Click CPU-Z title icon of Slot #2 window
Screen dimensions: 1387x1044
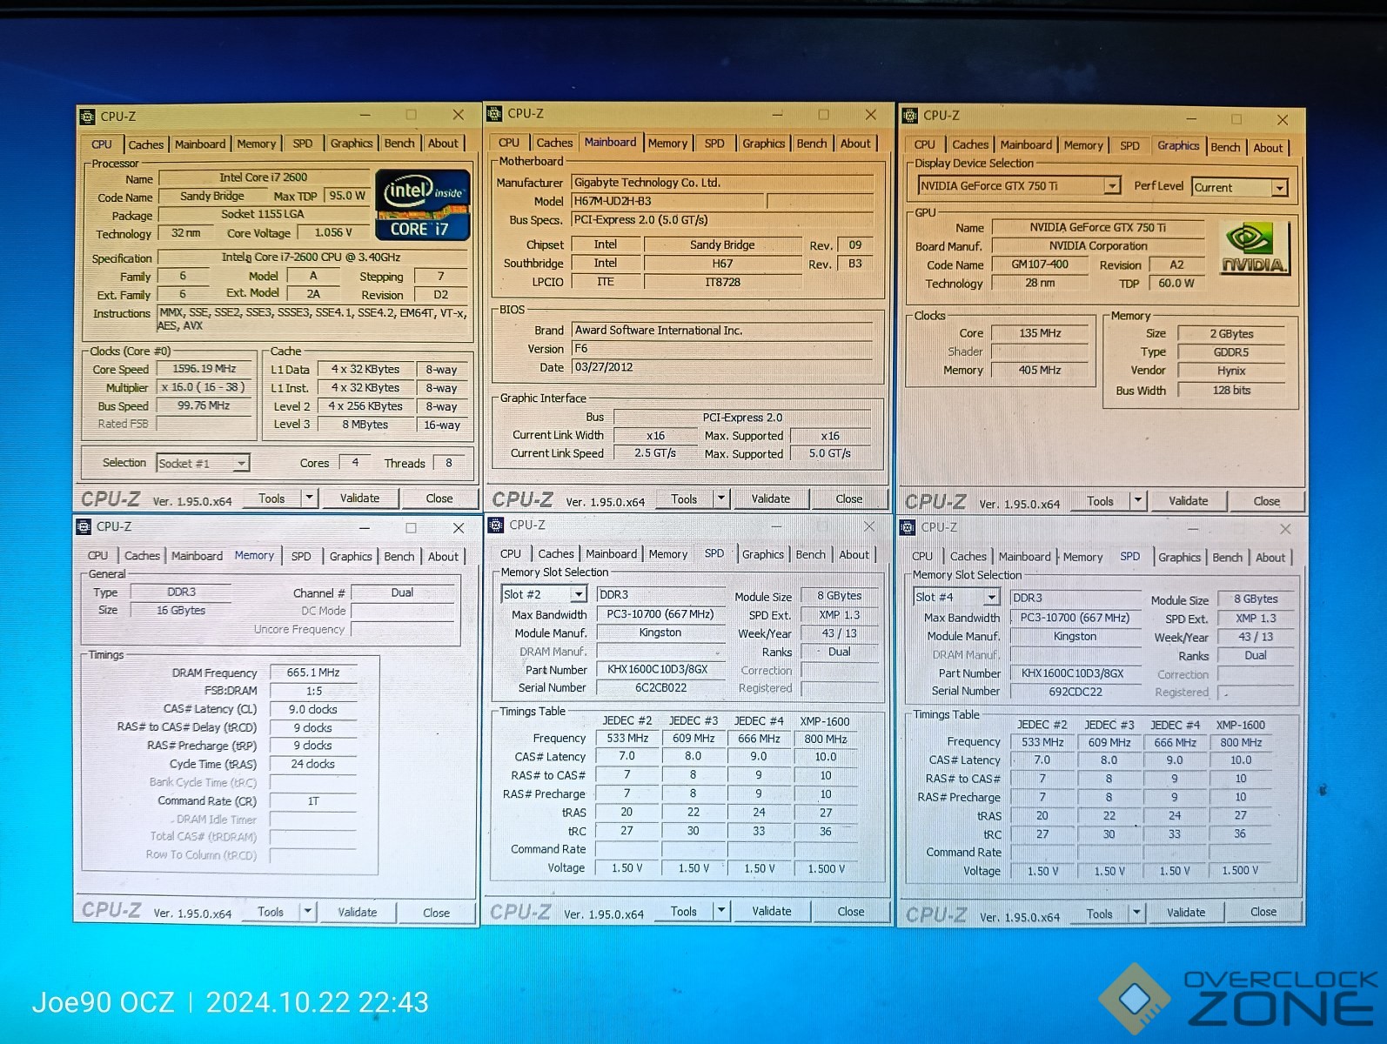click(496, 525)
